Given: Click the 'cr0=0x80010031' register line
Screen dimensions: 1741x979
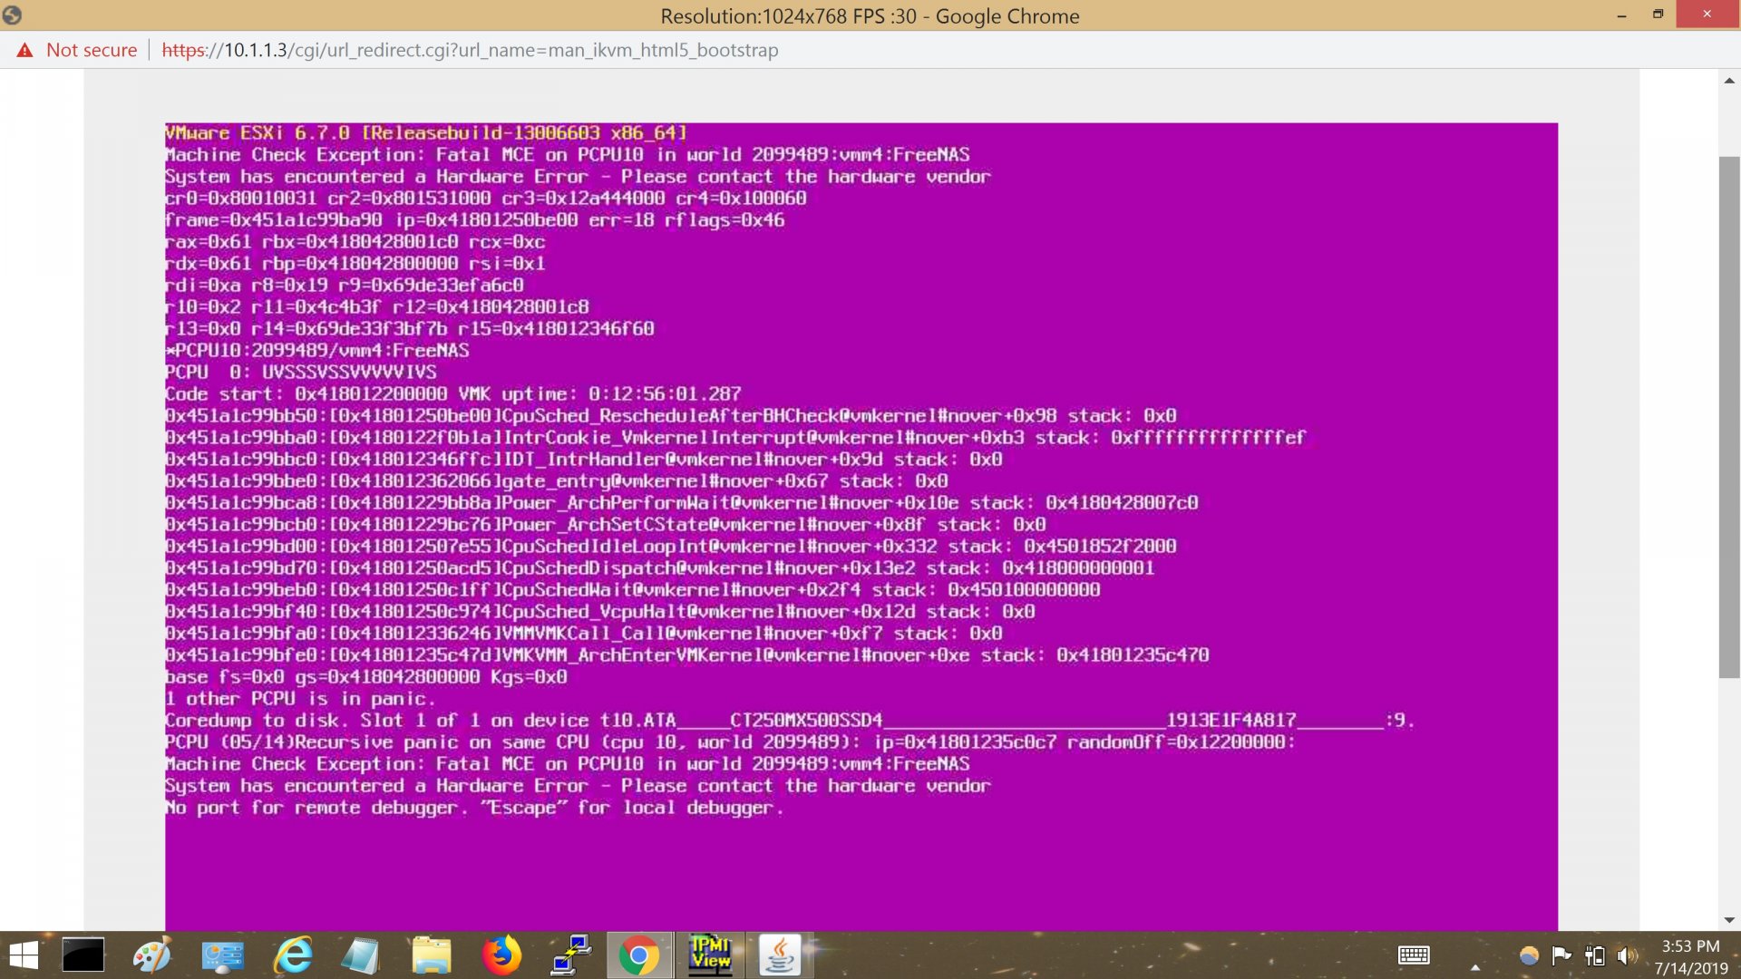Looking at the screenshot, I should pos(485,199).
